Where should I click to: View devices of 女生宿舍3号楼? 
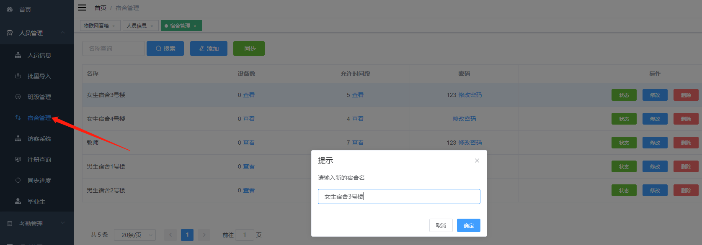(249, 95)
